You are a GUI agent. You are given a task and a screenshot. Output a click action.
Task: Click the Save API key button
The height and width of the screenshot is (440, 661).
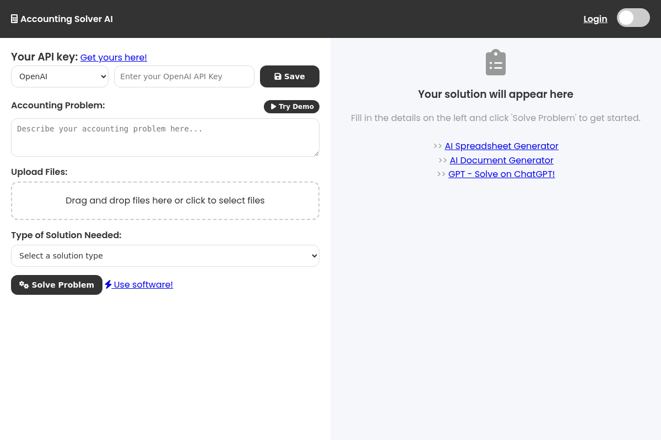pyautogui.click(x=290, y=76)
